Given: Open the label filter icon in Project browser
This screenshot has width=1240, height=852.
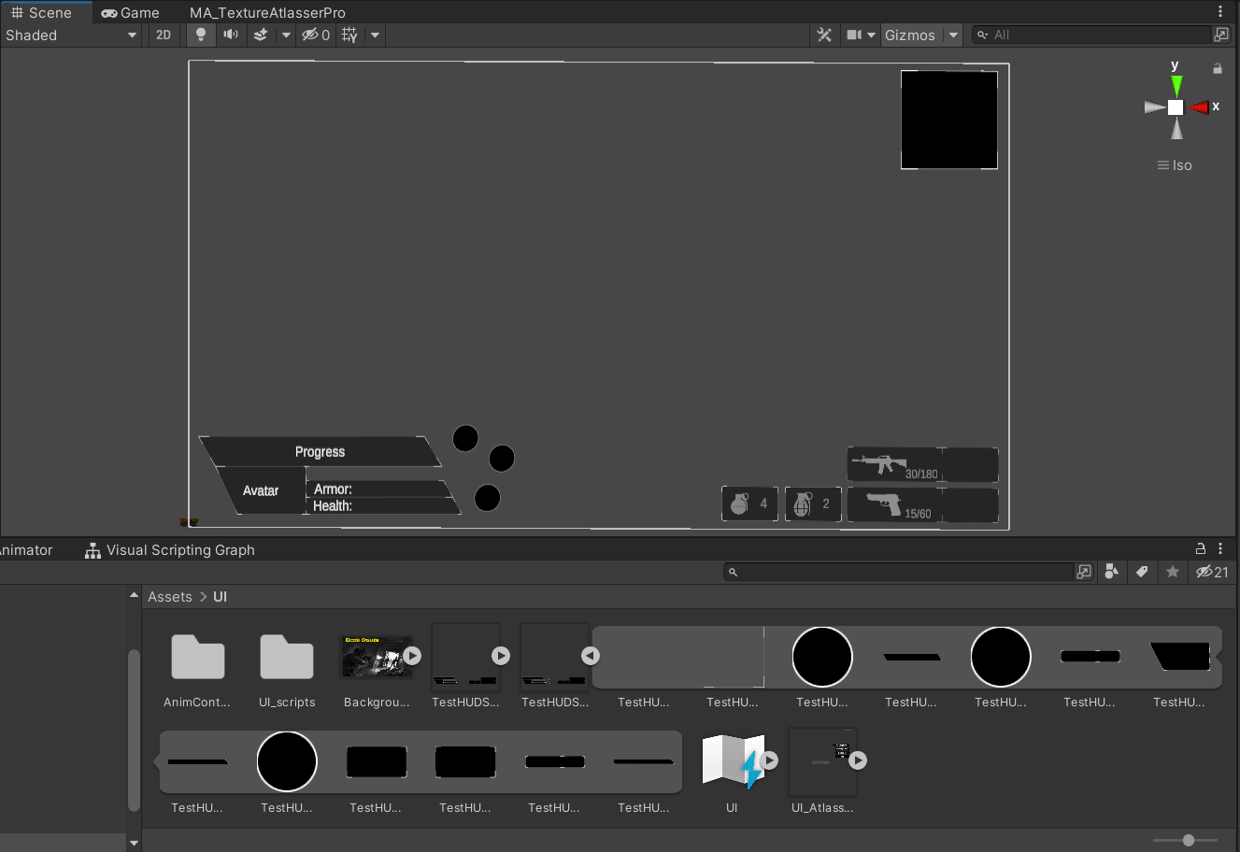Looking at the screenshot, I should pos(1142,571).
